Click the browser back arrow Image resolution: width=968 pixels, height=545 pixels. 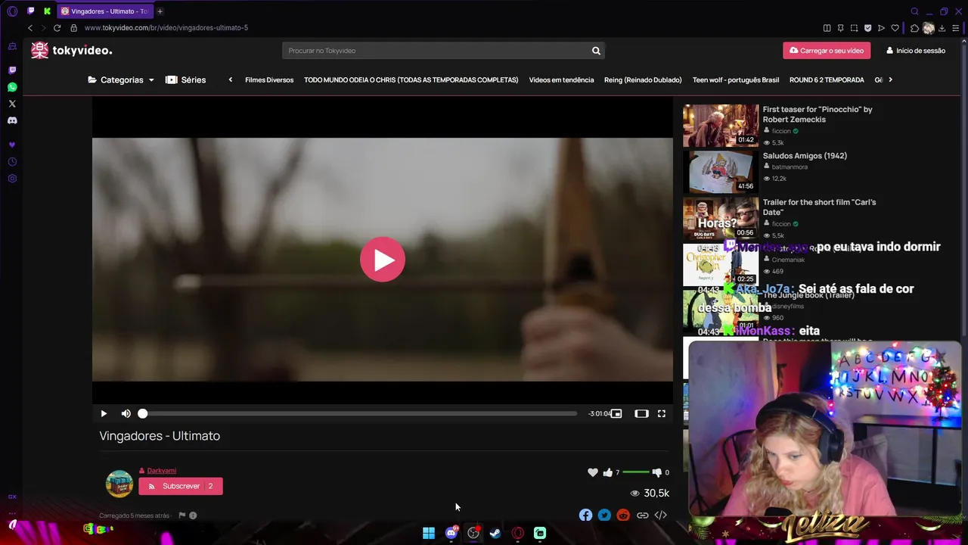pos(30,28)
